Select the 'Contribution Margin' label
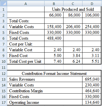The image size is (102, 106). click(x=26, y=91)
